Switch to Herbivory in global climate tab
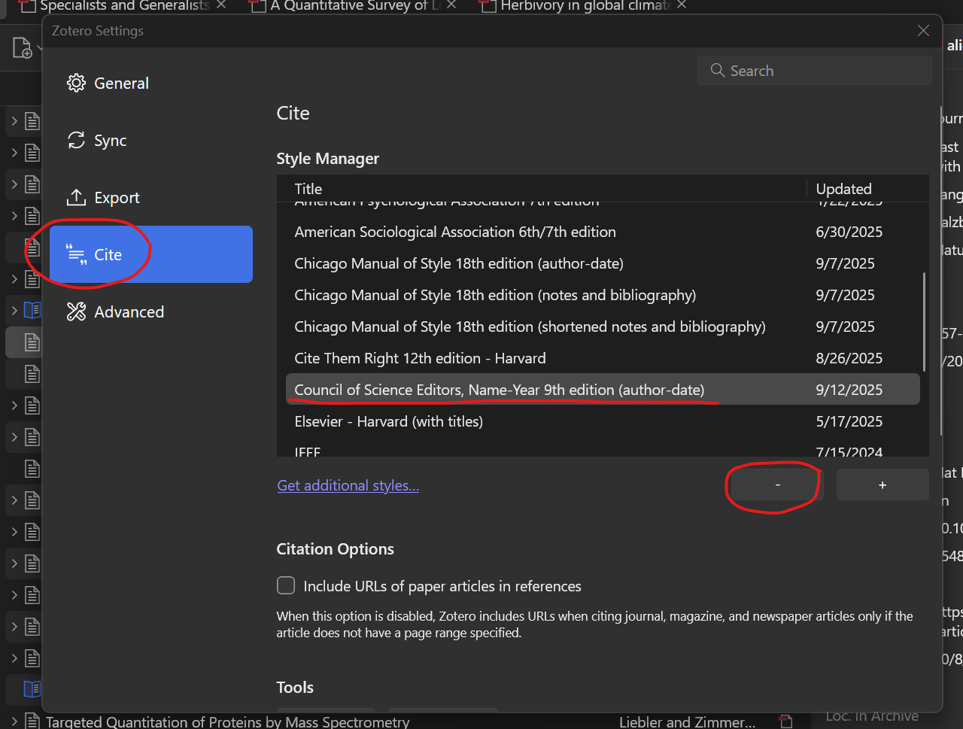963x729 pixels. [585, 6]
